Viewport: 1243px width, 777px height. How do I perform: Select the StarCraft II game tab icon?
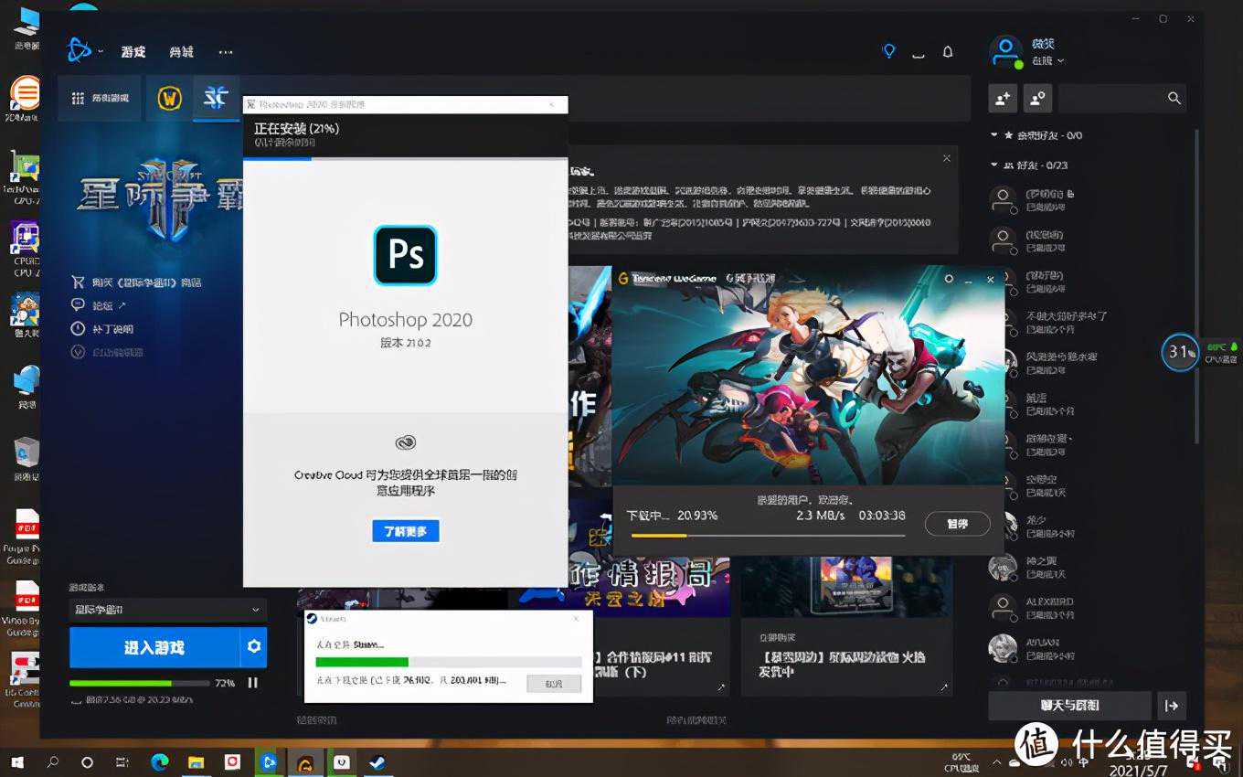pos(216,99)
